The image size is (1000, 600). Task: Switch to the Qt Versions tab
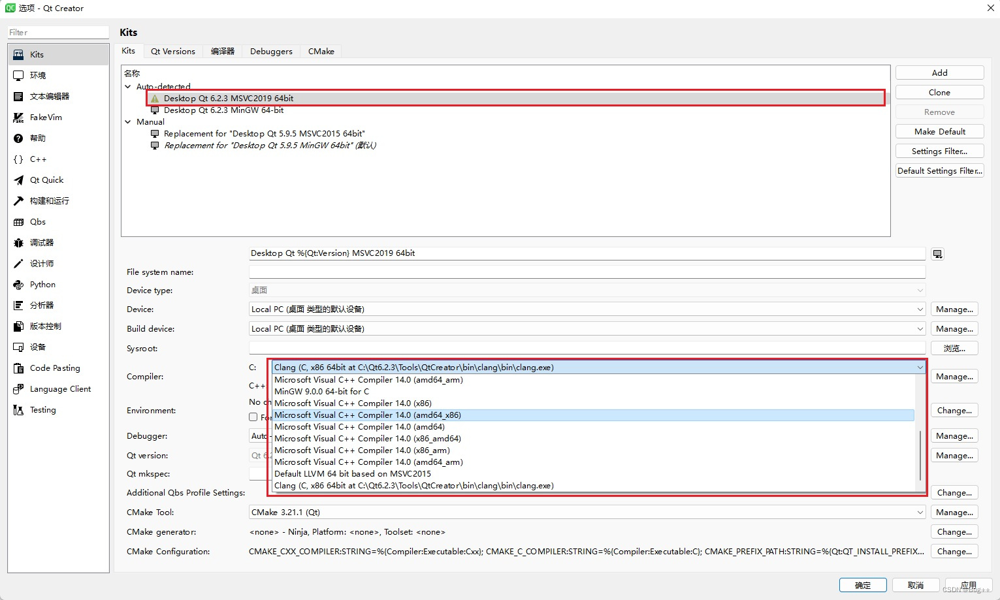173,52
